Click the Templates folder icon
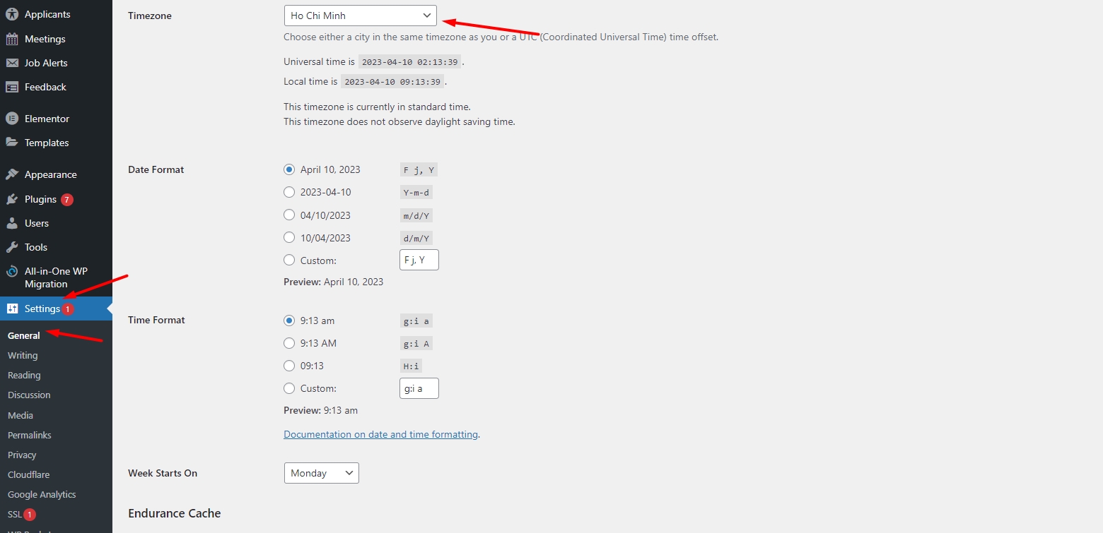Image resolution: width=1103 pixels, height=533 pixels. click(12, 143)
